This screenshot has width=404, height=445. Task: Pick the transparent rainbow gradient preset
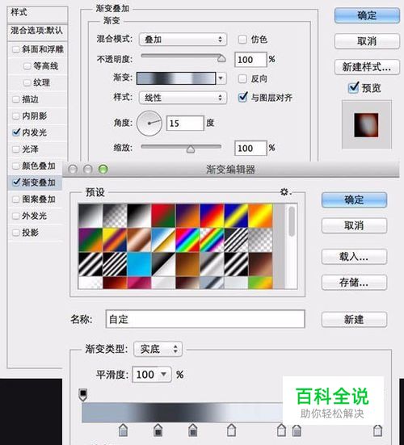tap(212, 240)
